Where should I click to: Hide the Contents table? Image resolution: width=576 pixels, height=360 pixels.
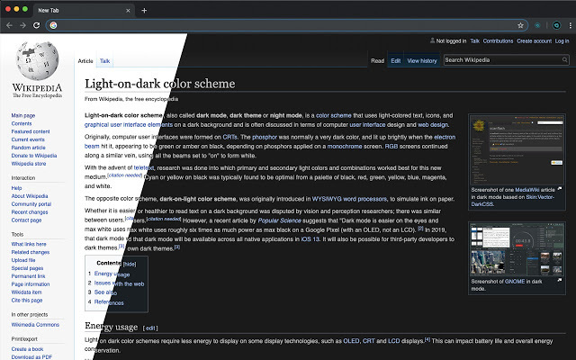tap(130, 264)
